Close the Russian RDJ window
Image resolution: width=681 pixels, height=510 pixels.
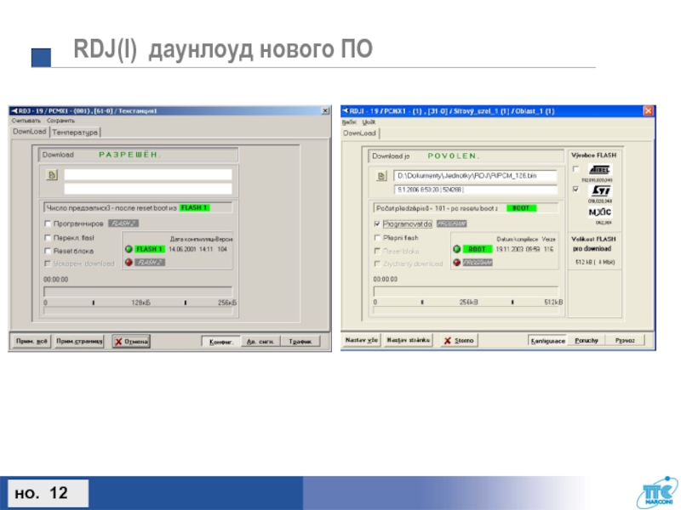(x=325, y=111)
